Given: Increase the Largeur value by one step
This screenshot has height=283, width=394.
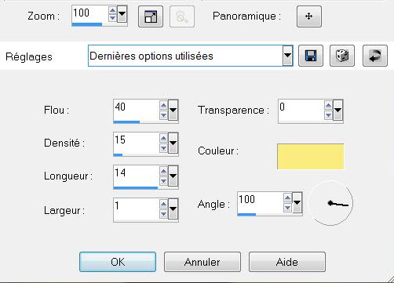Looking at the screenshot, I should tap(163, 204).
